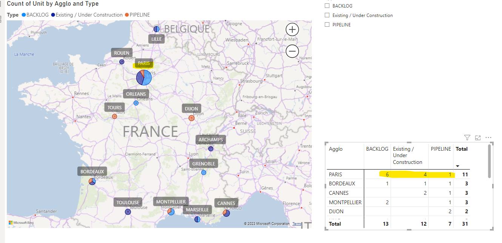502x243 pixels.
Task: Check the BACKLOG slicer checkbox
Action: click(x=327, y=6)
